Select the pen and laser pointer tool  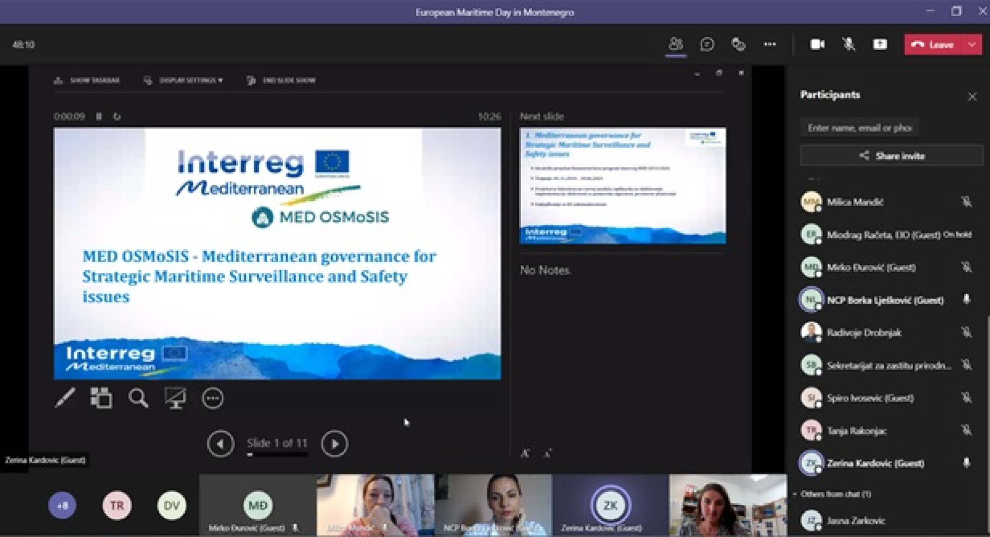65,398
